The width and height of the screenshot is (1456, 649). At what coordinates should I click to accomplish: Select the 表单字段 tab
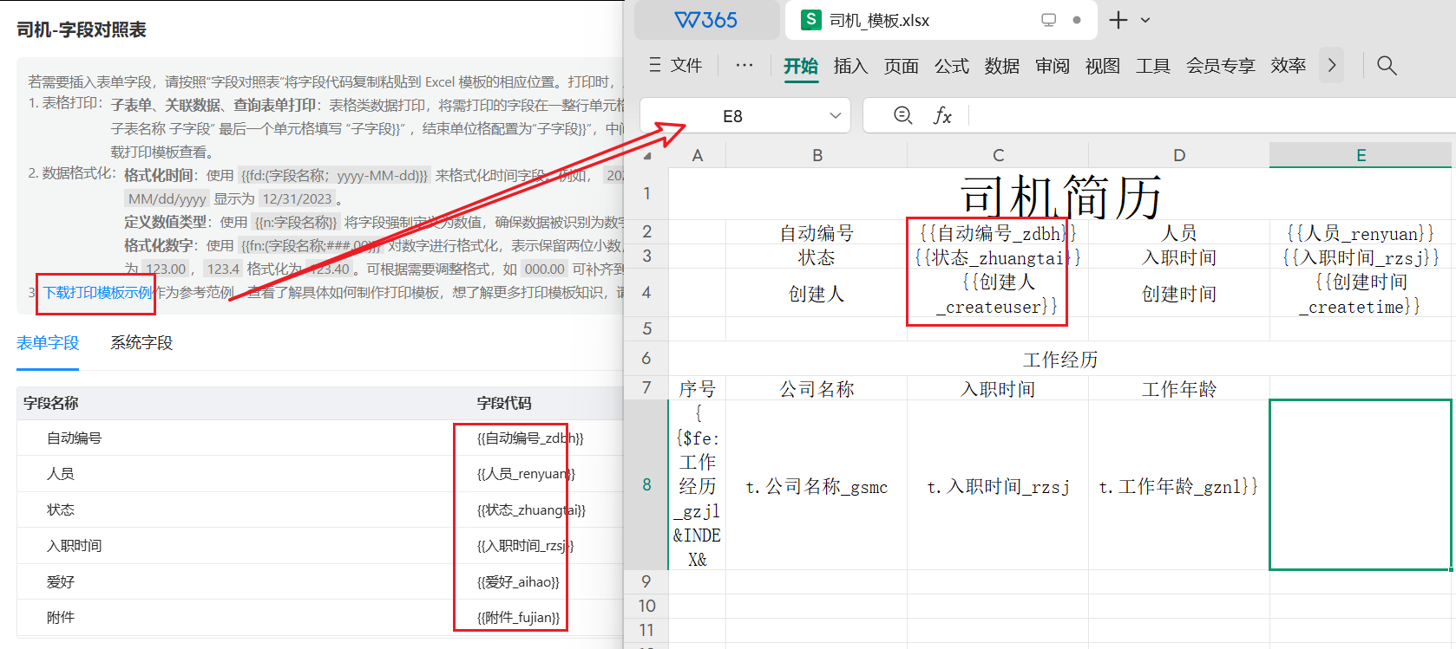(x=48, y=343)
